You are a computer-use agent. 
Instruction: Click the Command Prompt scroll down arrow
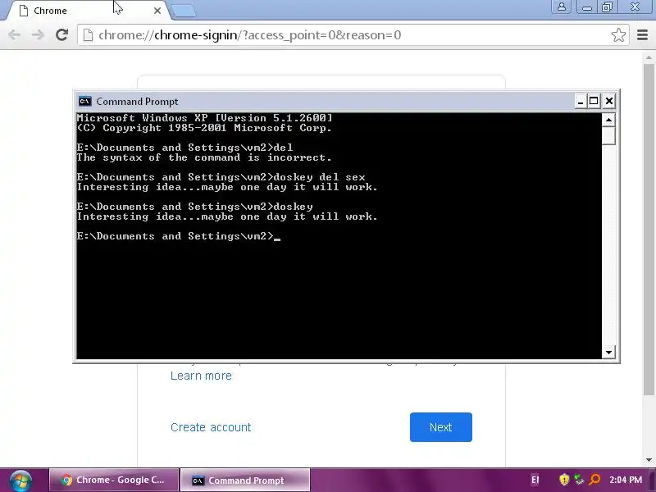click(608, 352)
